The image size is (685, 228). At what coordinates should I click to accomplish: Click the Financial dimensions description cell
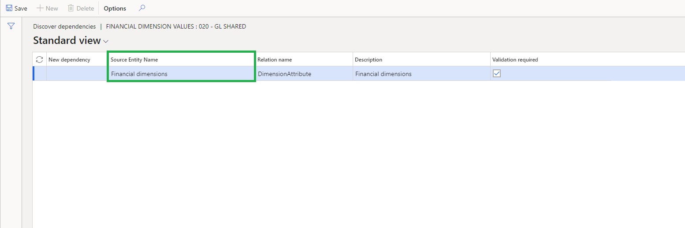click(x=383, y=74)
